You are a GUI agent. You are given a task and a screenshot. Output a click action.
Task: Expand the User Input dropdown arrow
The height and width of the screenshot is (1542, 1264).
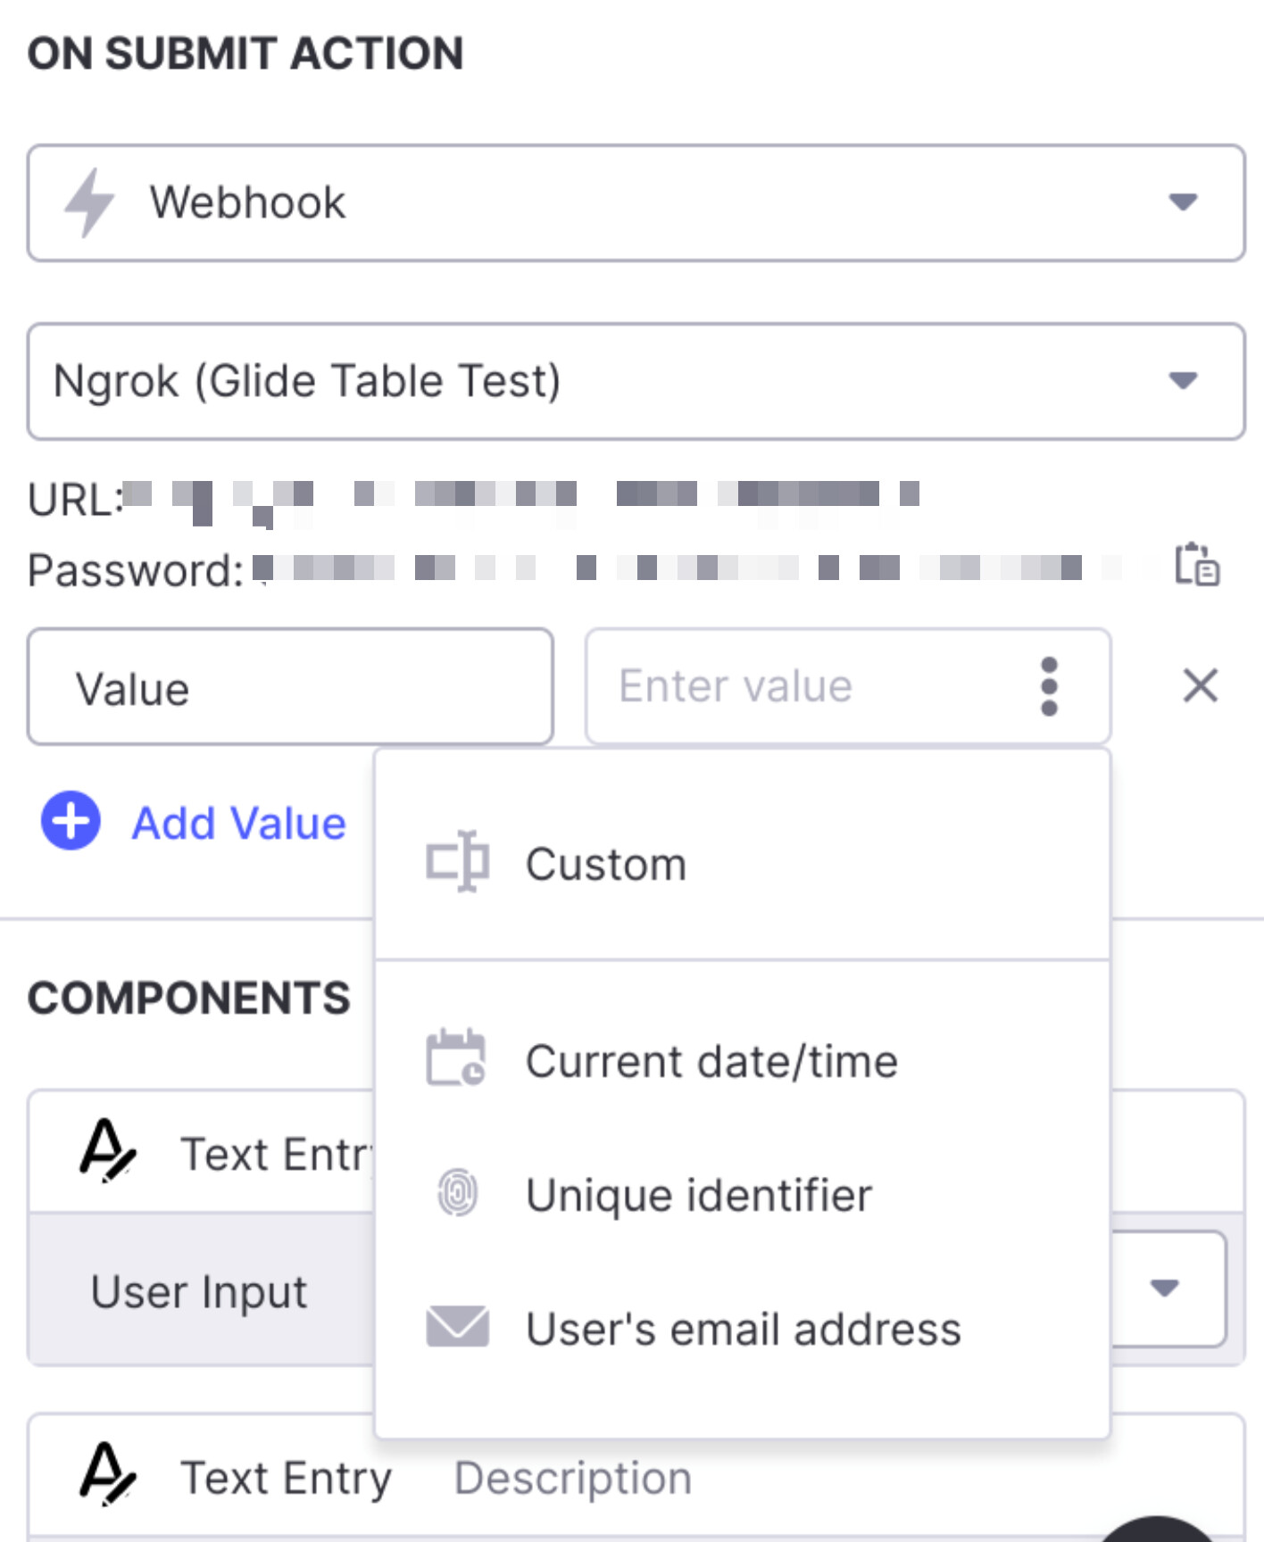[x=1164, y=1288]
